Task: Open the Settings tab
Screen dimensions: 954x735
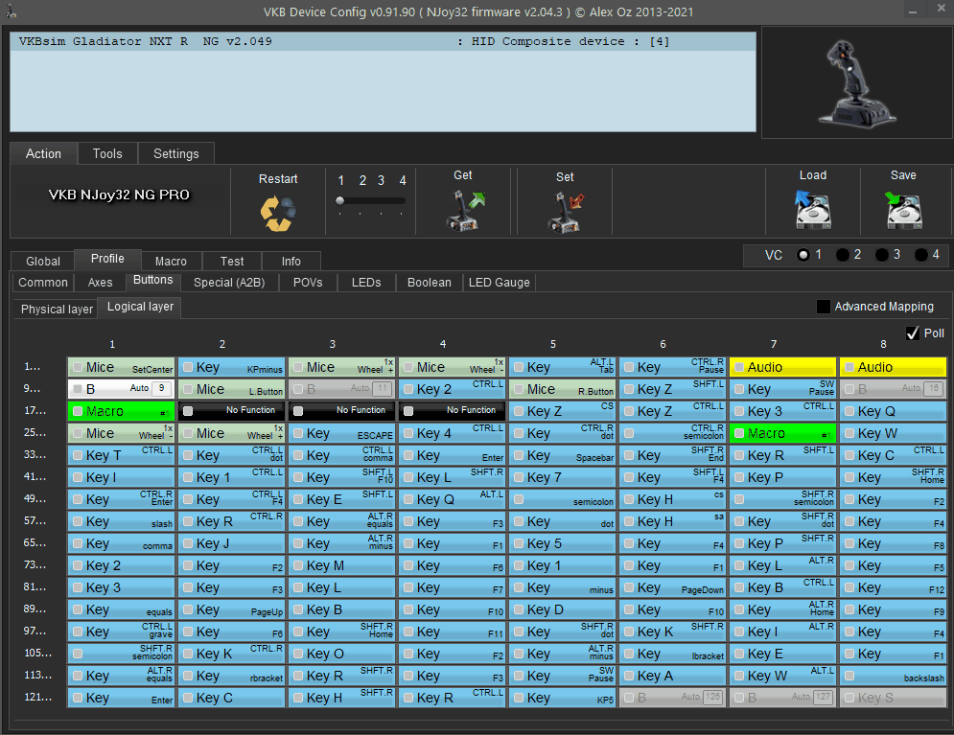Action: 176,153
